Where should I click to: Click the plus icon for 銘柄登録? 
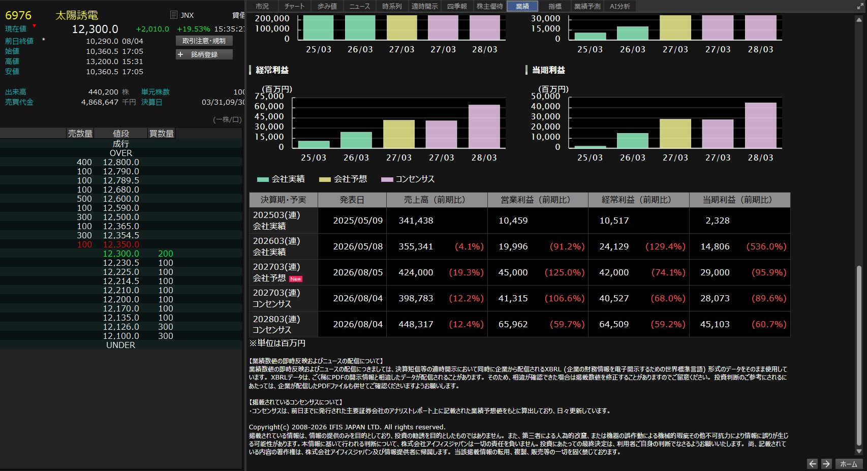pyautogui.click(x=180, y=54)
